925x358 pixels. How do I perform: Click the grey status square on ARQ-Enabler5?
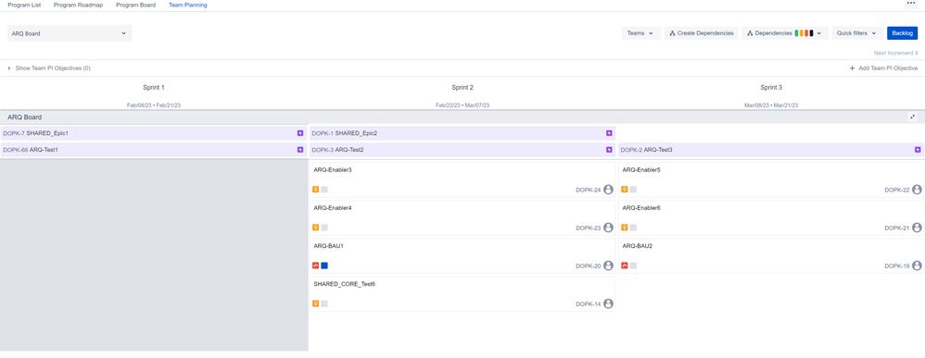click(633, 190)
